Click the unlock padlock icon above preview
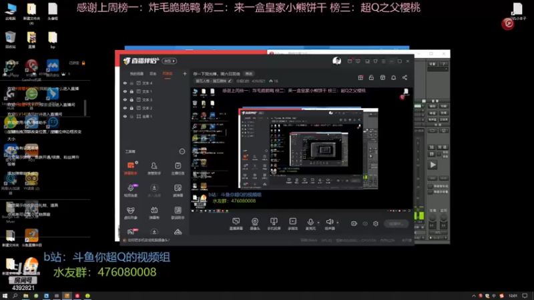The image size is (534, 300). click(x=371, y=77)
